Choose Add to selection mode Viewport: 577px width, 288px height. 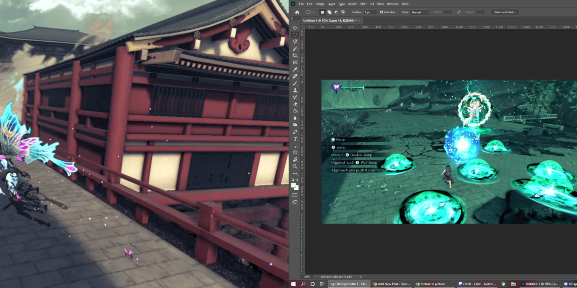(x=329, y=12)
